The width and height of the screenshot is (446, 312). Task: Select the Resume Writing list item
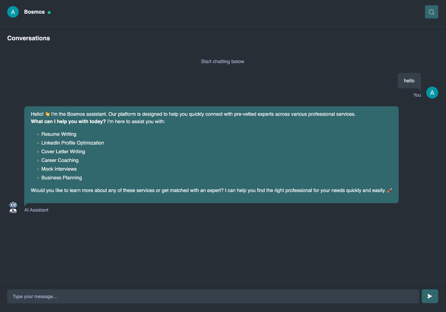[x=59, y=134]
